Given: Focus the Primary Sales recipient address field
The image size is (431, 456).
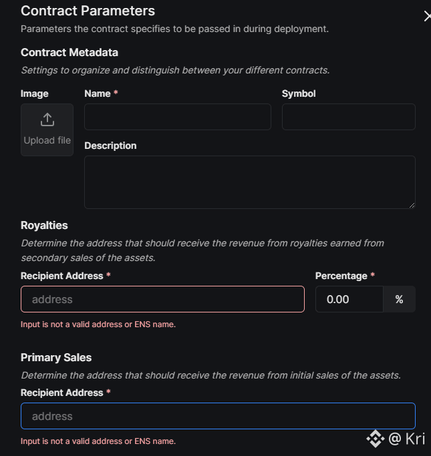Looking at the screenshot, I should click(218, 415).
